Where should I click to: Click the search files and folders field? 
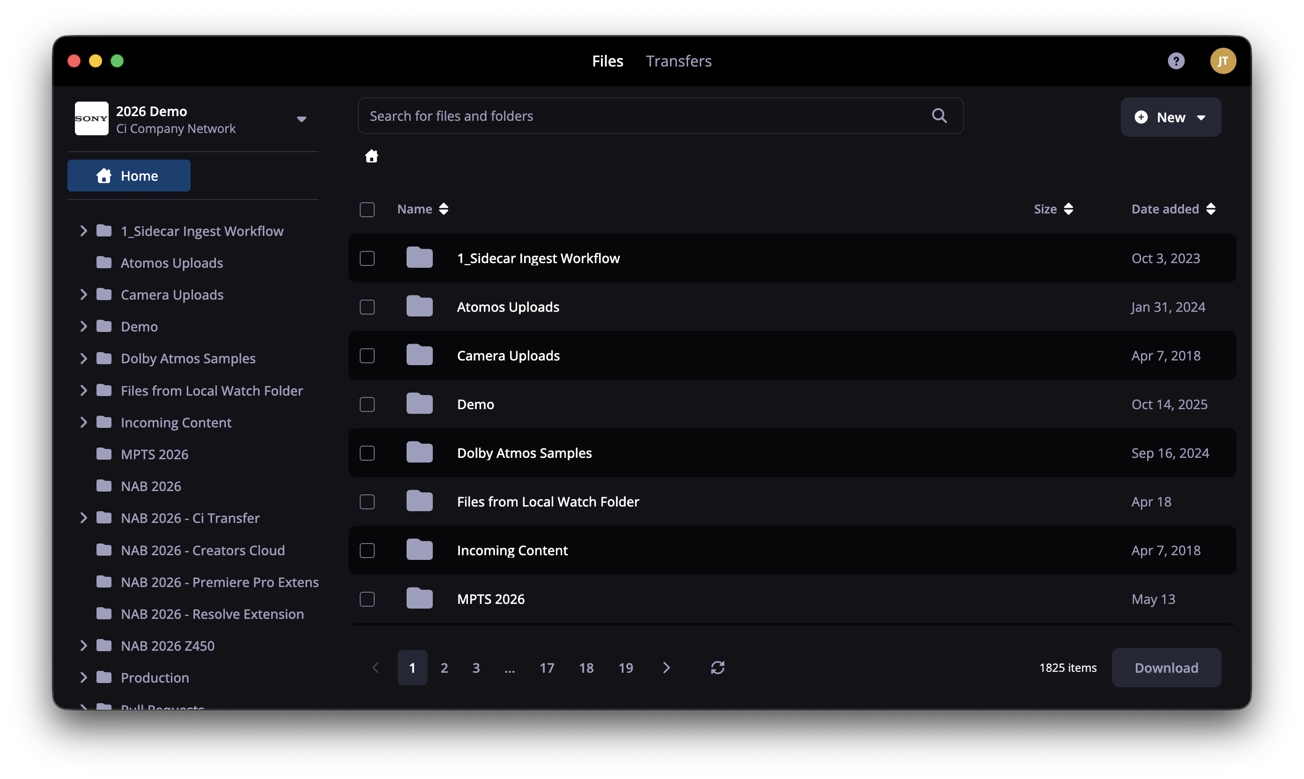pyautogui.click(x=660, y=116)
